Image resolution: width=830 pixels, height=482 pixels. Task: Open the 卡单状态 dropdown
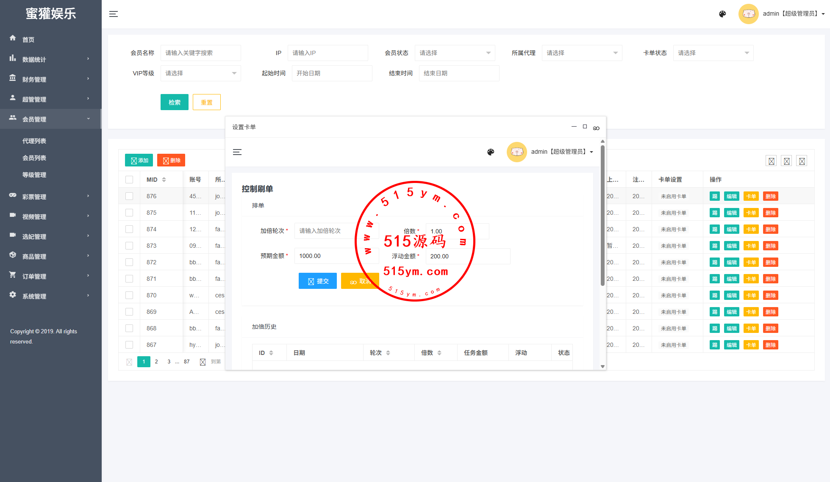(x=713, y=53)
